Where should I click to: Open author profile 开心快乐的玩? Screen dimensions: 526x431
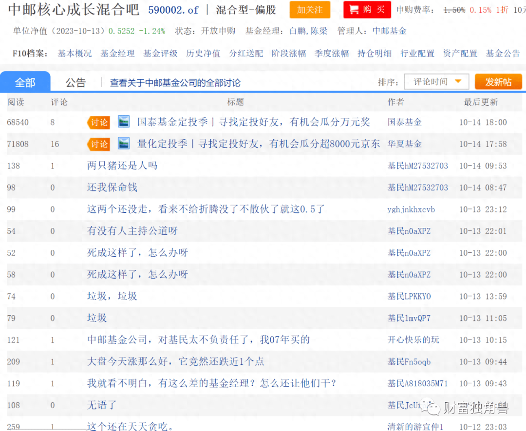coord(413,340)
